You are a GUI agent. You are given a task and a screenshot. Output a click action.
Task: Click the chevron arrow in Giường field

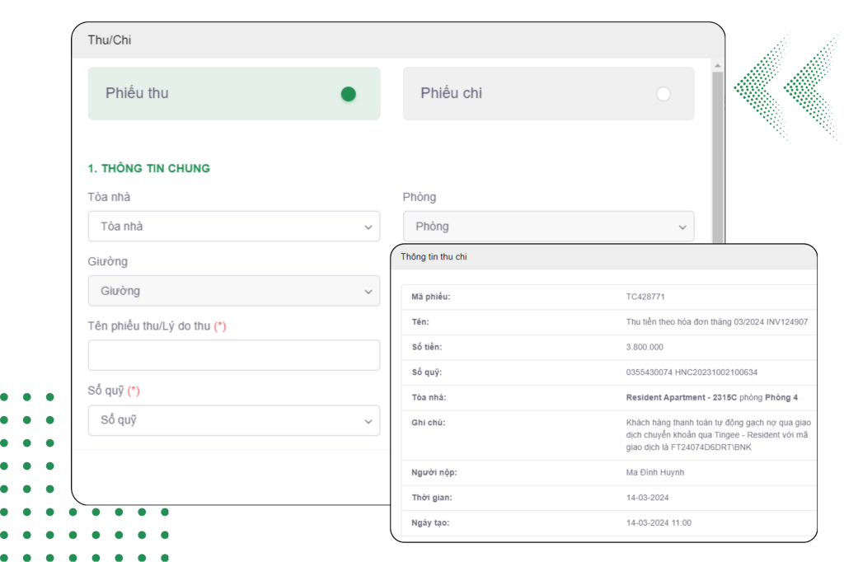[x=368, y=292]
